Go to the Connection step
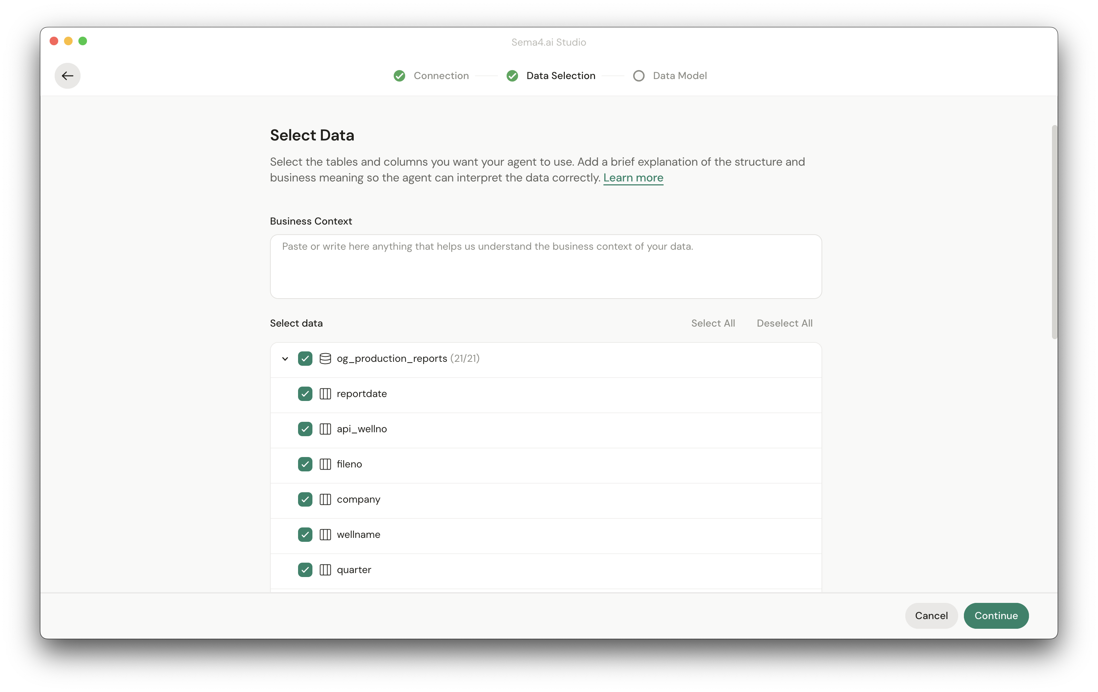 point(431,75)
